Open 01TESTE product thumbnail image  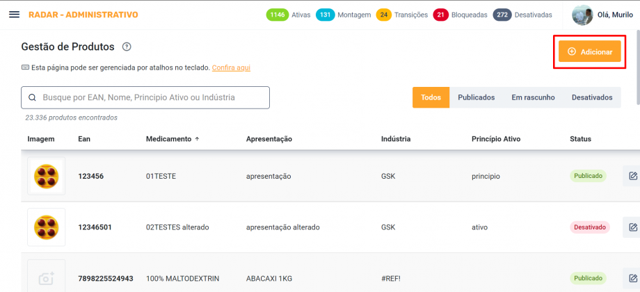tap(46, 176)
